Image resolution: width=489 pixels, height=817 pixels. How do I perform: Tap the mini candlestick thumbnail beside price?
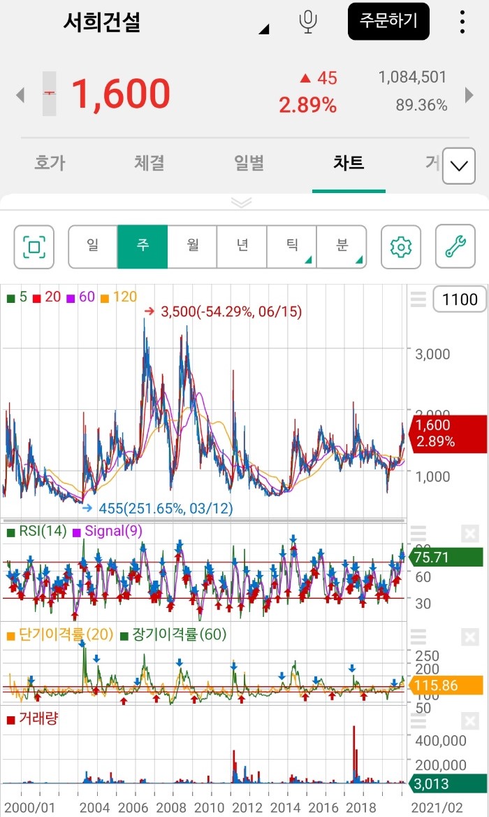tap(50, 93)
